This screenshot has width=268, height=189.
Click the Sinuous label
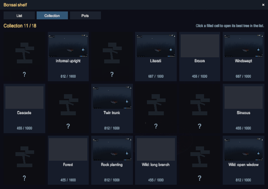(243, 113)
